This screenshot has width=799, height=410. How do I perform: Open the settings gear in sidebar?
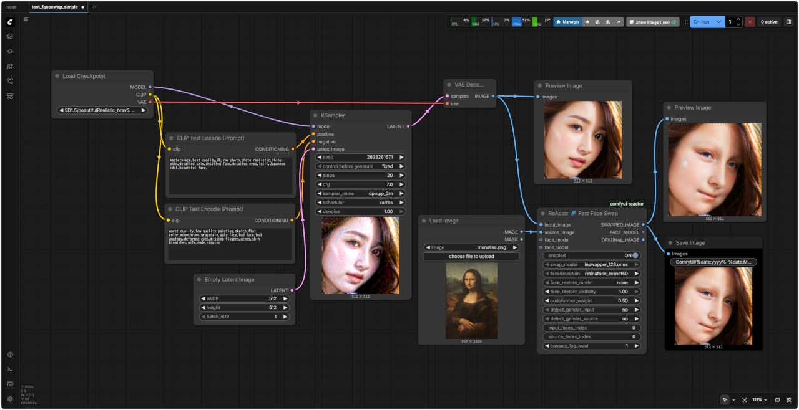pyautogui.click(x=10, y=399)
